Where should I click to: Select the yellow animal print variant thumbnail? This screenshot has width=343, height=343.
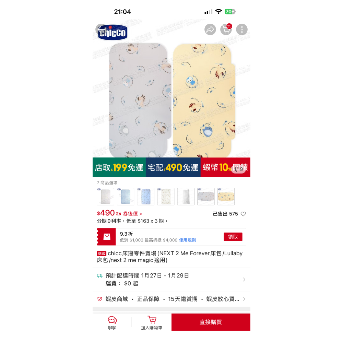click(x=226, y=197)
